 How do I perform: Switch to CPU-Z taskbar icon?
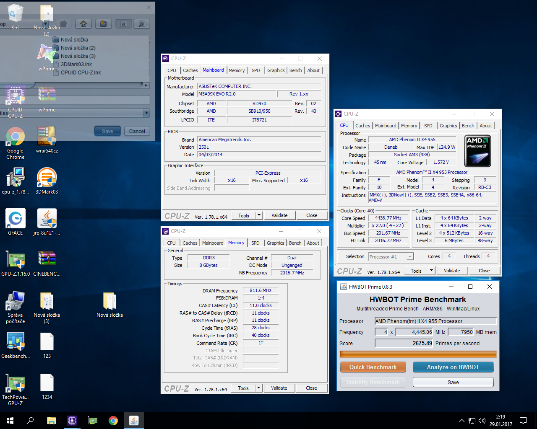coord(72,421)
